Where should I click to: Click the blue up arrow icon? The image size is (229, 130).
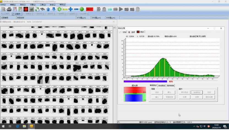(x=48, y=9)
